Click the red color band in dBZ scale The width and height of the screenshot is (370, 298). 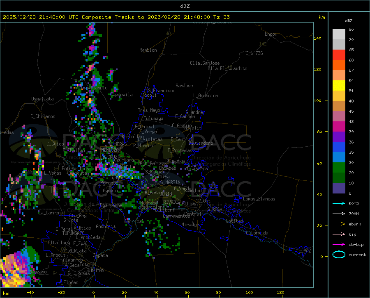point(339,55)
